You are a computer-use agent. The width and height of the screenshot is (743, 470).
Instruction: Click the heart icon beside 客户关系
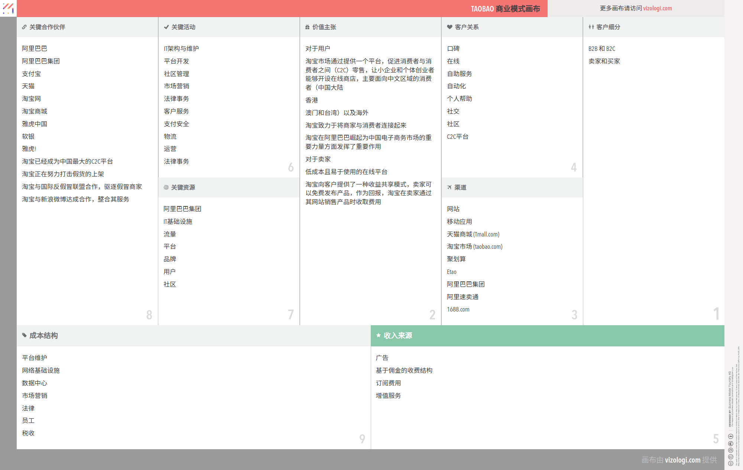tap(450, 27)
